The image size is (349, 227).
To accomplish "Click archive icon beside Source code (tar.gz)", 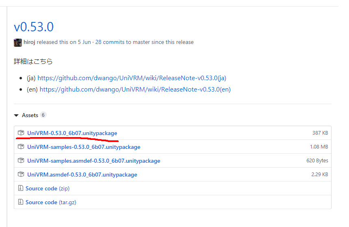I will click(x=20, y=202).
